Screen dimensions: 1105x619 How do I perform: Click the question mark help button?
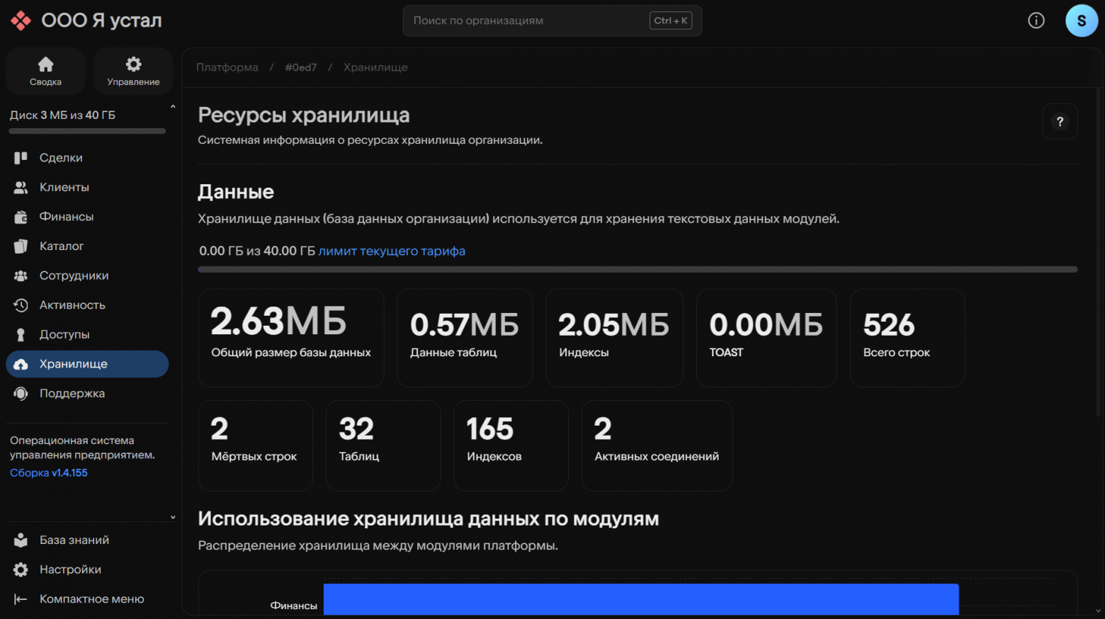[x=1060, y=121]
